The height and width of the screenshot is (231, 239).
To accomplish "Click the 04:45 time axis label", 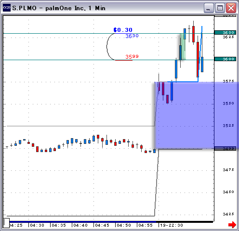I will point(102,225).
